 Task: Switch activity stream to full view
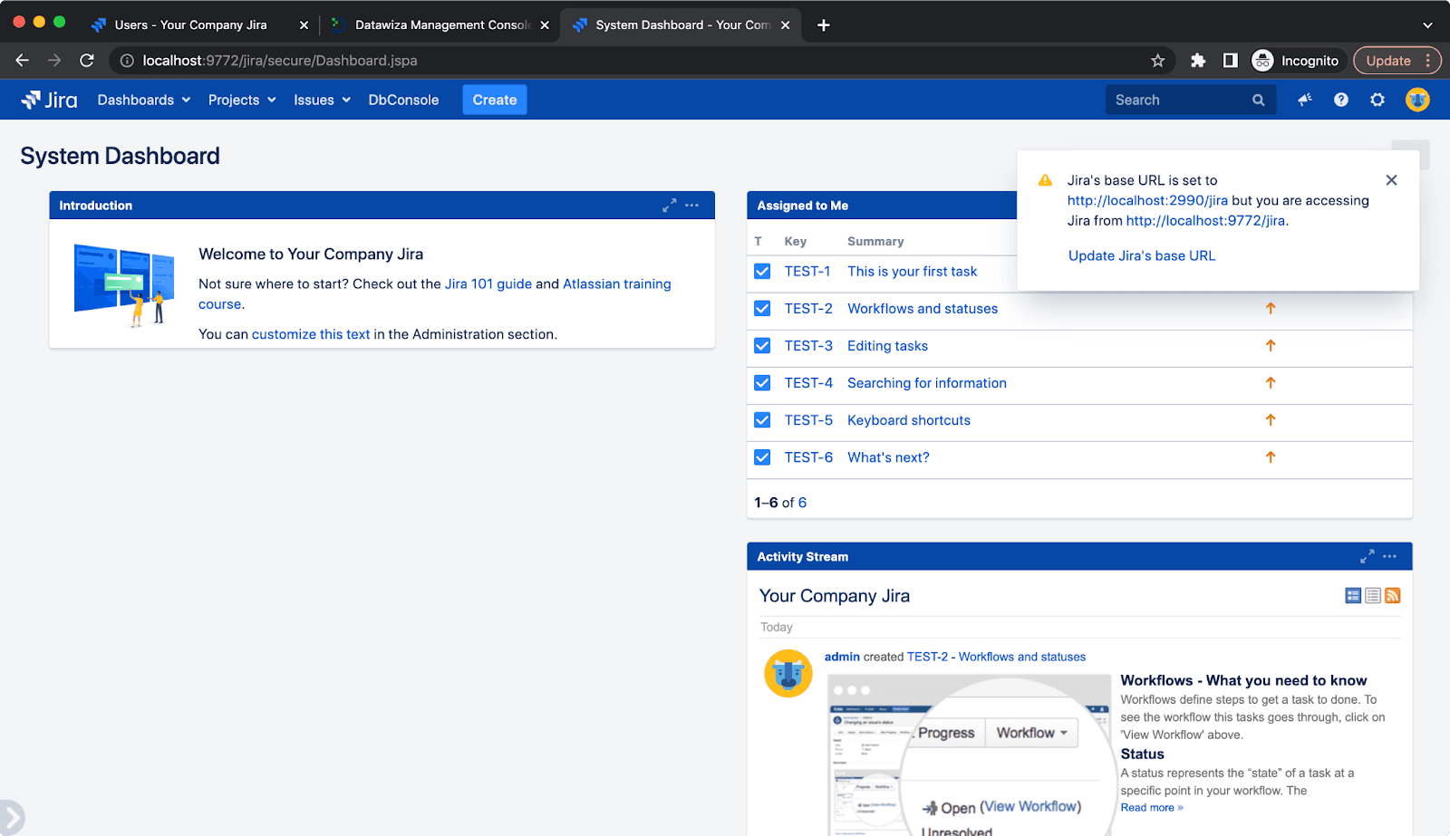pyautogui.click(x=1353, y=595)
